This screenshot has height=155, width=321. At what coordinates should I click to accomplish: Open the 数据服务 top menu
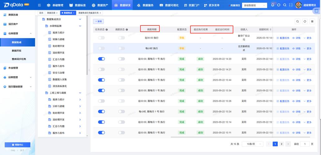click(x=145, y=5)
